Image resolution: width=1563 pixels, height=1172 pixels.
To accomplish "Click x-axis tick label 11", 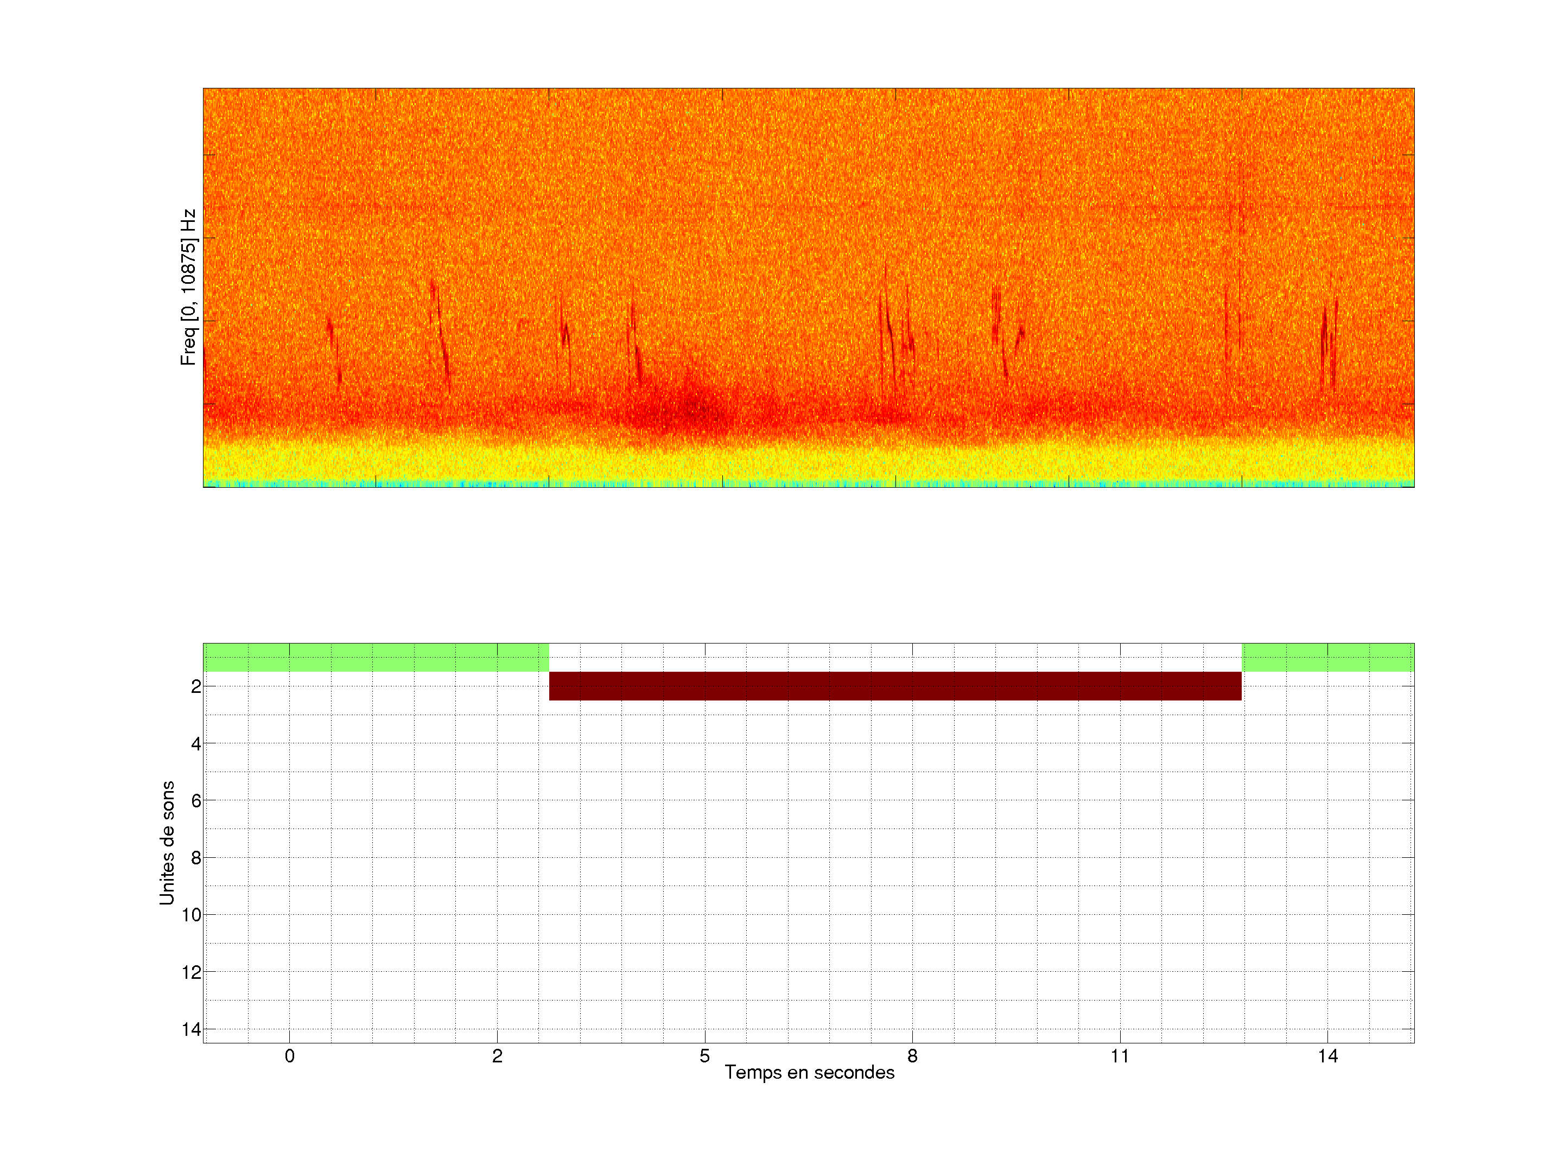I will point(1120,1056).
